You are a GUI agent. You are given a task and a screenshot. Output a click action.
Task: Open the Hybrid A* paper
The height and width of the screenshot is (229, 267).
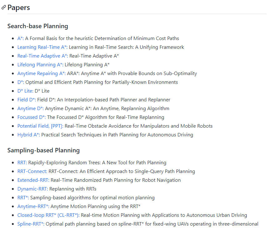28,135
